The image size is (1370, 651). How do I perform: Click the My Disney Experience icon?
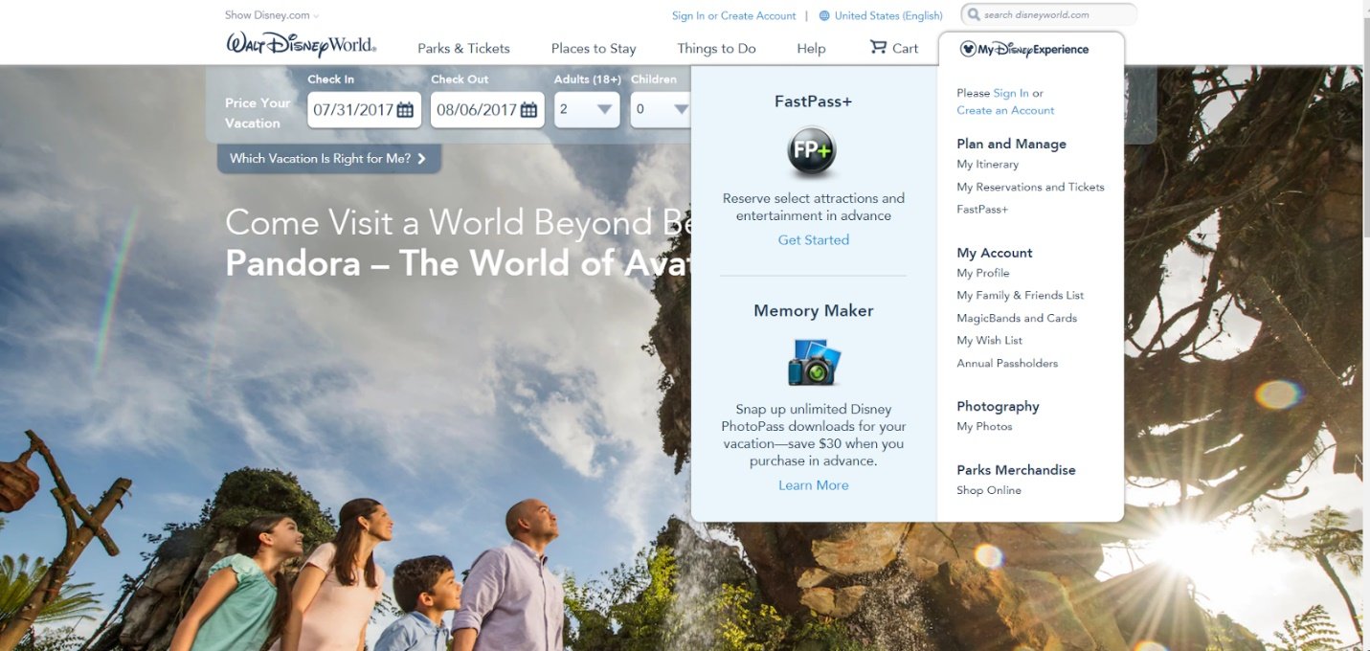(970, 49)
